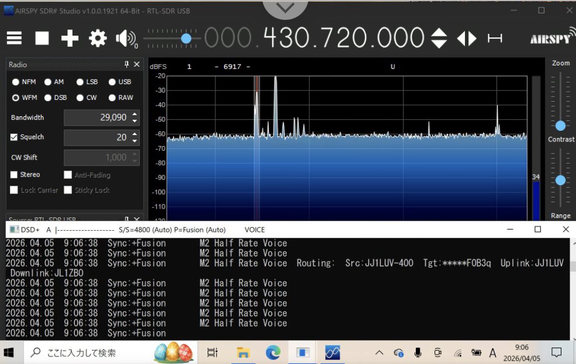Show hidden tray icons chevron

pyautogui.click(x=379, y=353)
